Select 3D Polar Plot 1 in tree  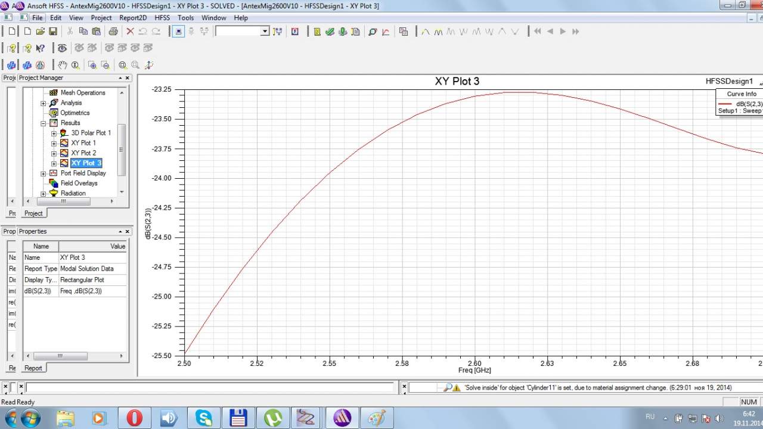pyautogui.click(x=91, y=133)
